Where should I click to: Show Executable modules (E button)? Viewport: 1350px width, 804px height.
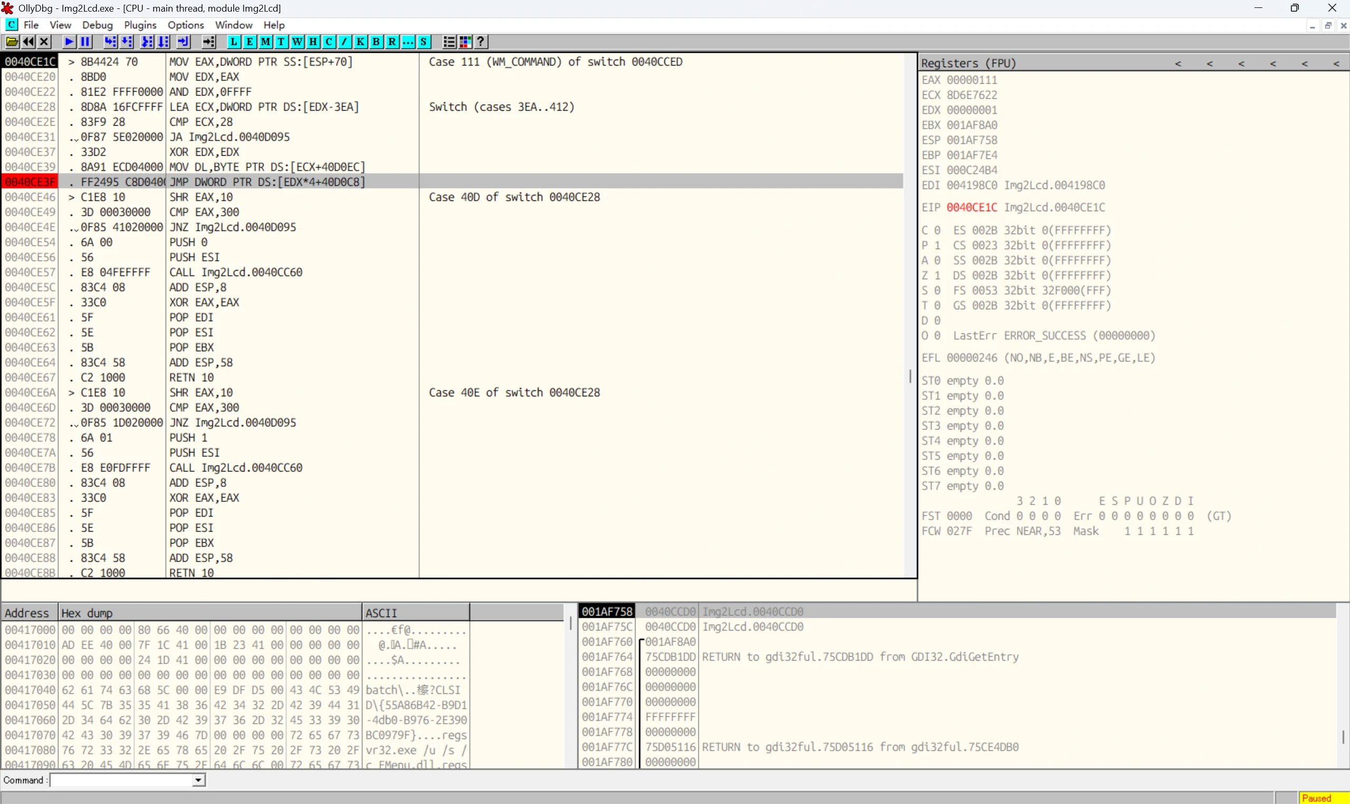(249, 42)
